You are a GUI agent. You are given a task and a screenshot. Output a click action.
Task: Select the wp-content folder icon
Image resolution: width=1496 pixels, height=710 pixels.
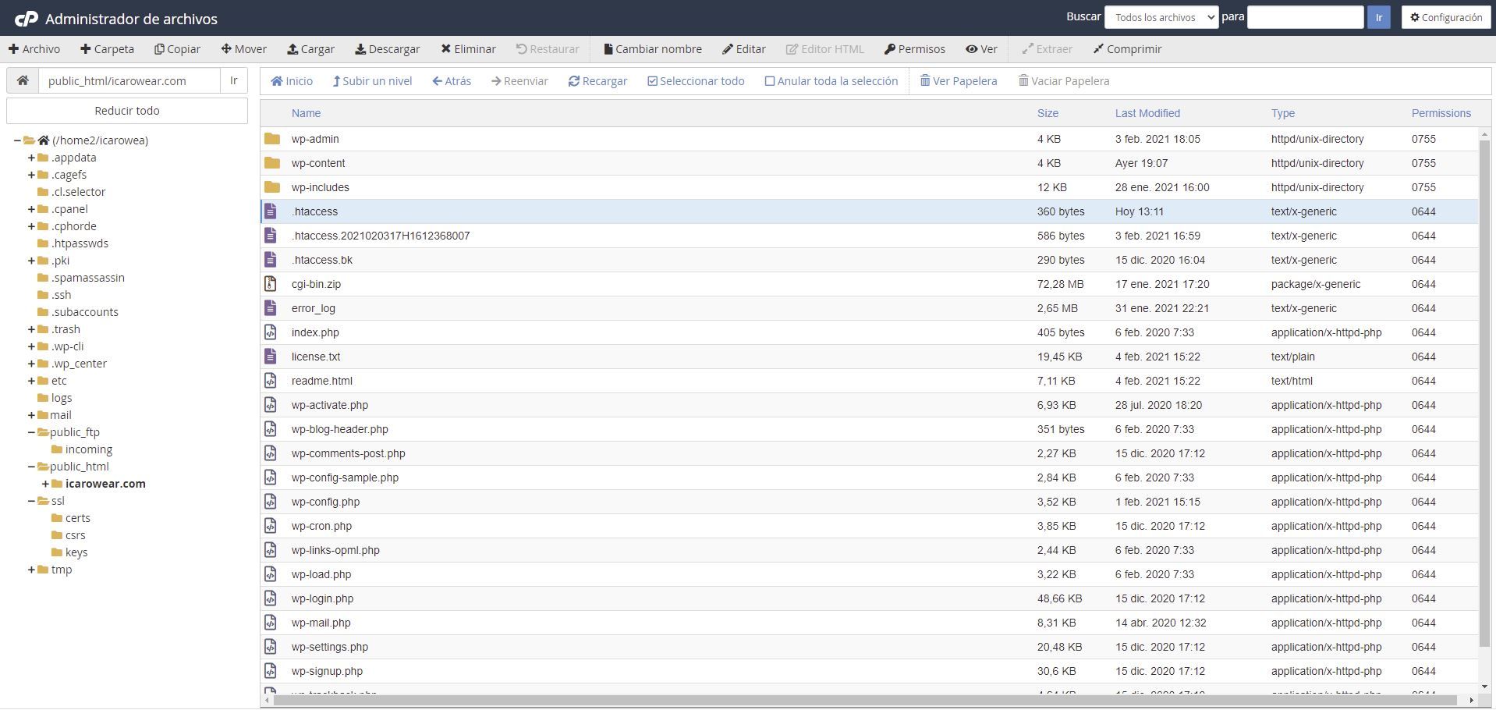(x=271, y=163)
